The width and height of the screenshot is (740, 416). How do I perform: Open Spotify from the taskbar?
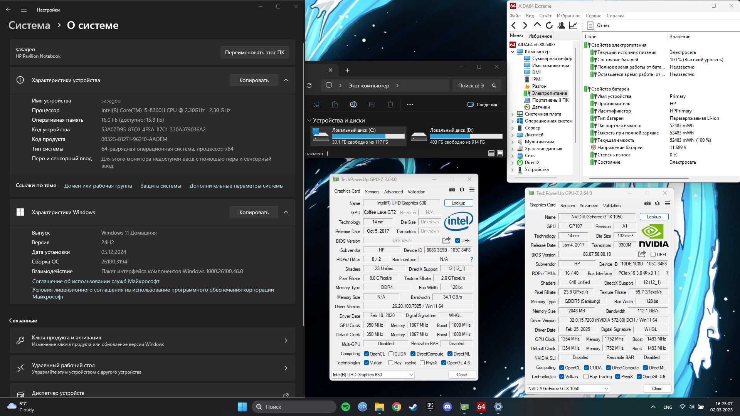(346, 407)
